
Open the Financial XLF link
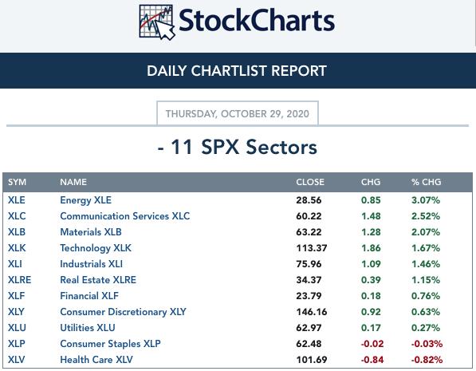(x=89, y=296)
